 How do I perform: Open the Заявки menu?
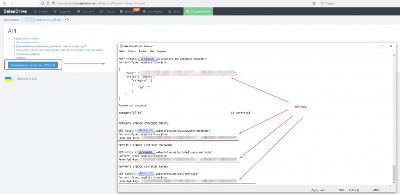(41, 11)
